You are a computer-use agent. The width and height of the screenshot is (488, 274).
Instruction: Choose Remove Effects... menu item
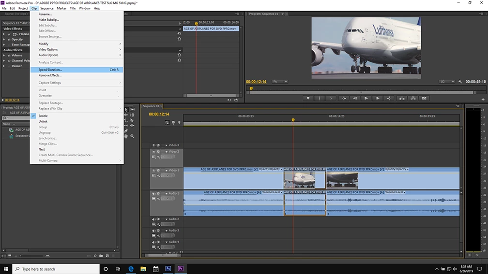coord(76,75)
